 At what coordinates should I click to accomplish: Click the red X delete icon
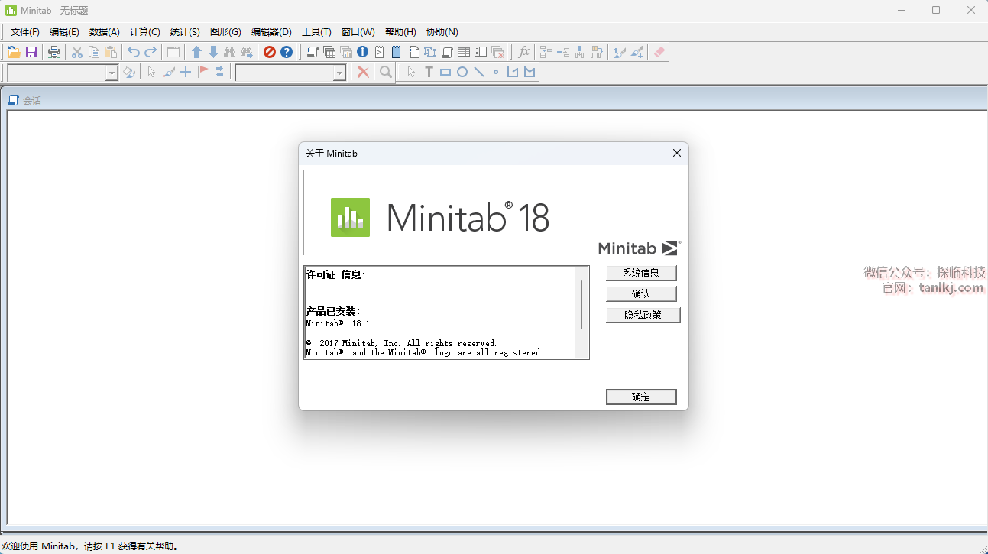click(x=364, y=72)
